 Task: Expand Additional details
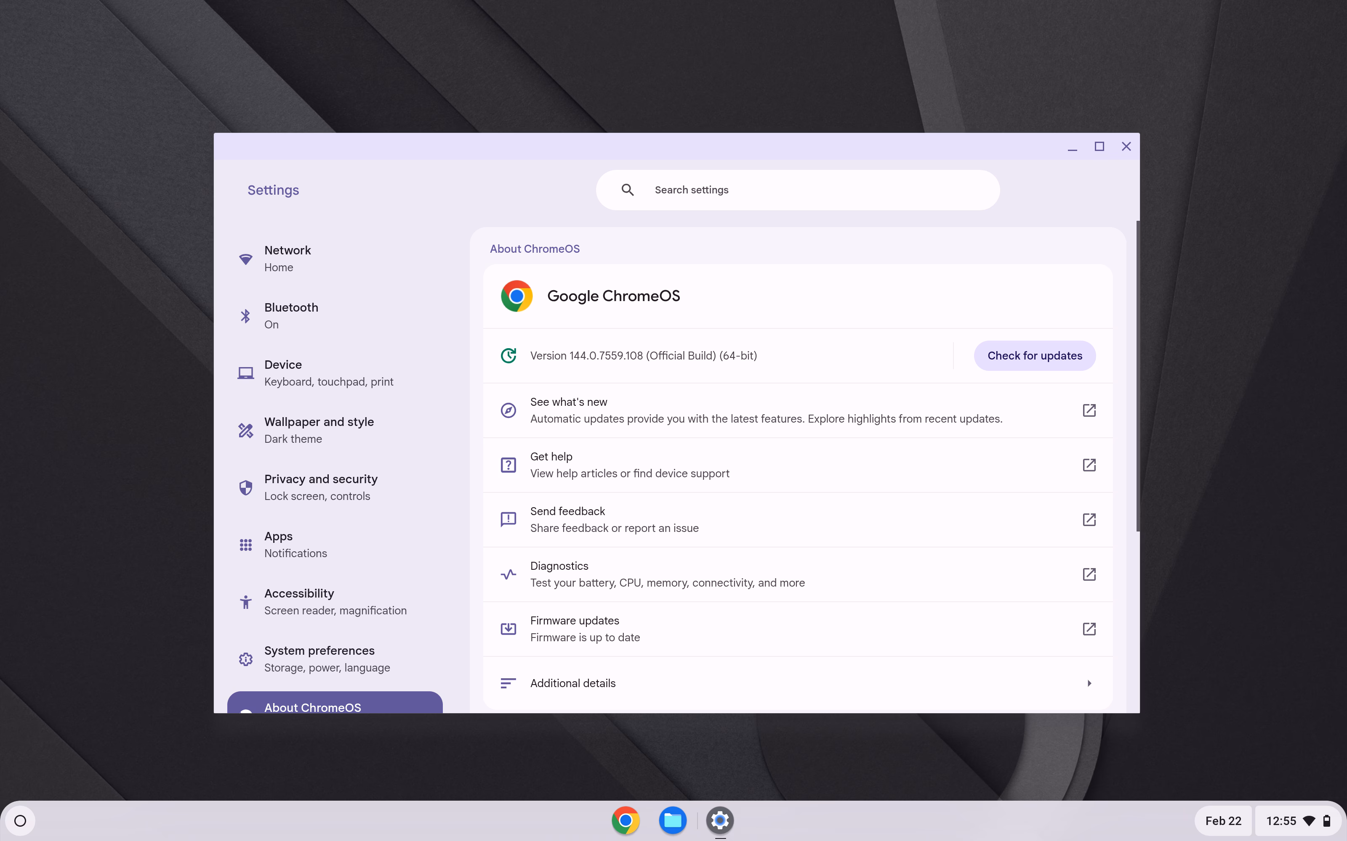[573, 682]
